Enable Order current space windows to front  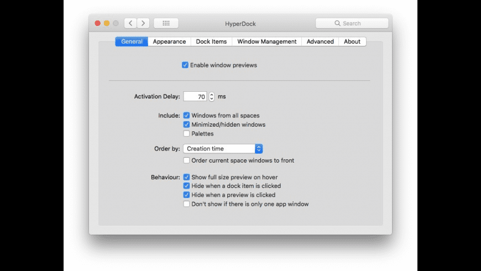186,160
